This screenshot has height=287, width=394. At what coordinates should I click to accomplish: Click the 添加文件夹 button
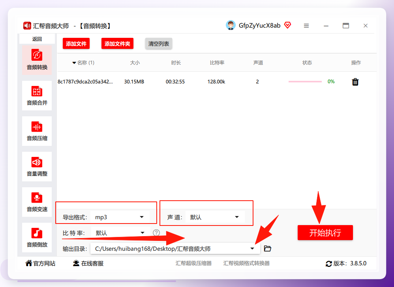pyautogui.click(x=117, y=44)
